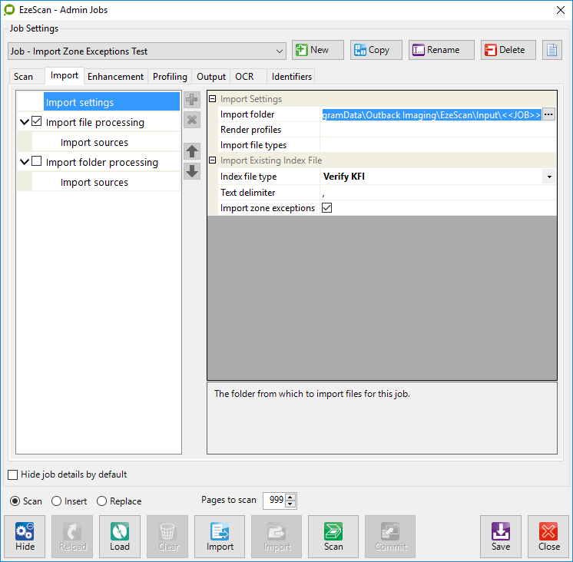Viewport: 573px width, 562px height.
Task: Open Index file type dropdown
Action: pos(549,177)
